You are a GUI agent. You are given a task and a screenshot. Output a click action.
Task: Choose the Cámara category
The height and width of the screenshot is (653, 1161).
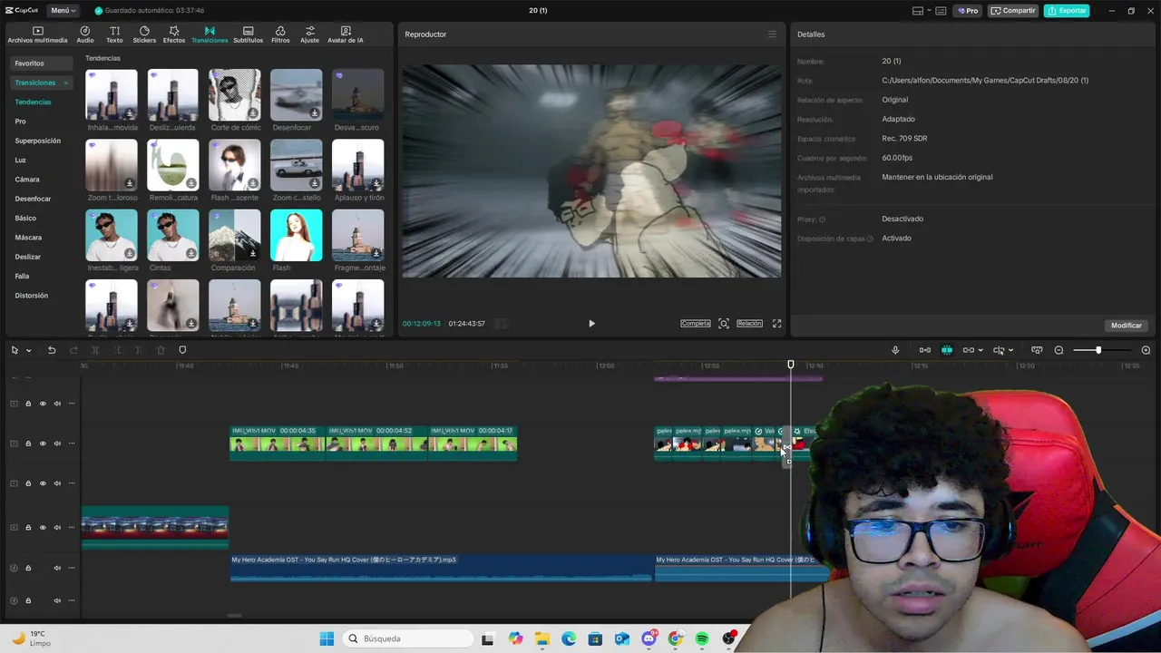[x=26, y=180]
